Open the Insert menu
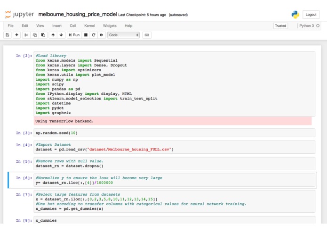 click(x=57, y=25)
